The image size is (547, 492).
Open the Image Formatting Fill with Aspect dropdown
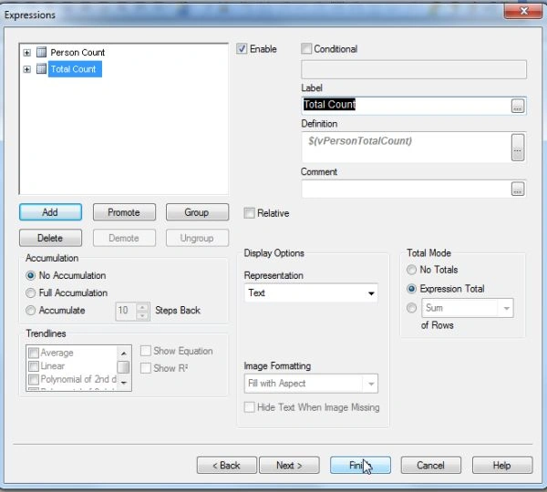coord(311,384)
